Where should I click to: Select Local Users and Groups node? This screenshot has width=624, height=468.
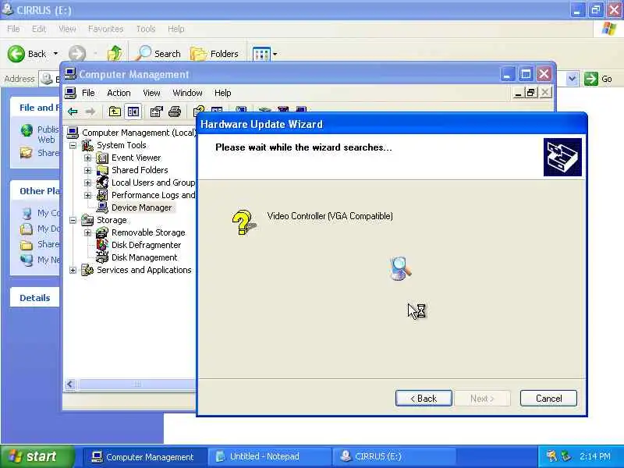coord(153,183)
